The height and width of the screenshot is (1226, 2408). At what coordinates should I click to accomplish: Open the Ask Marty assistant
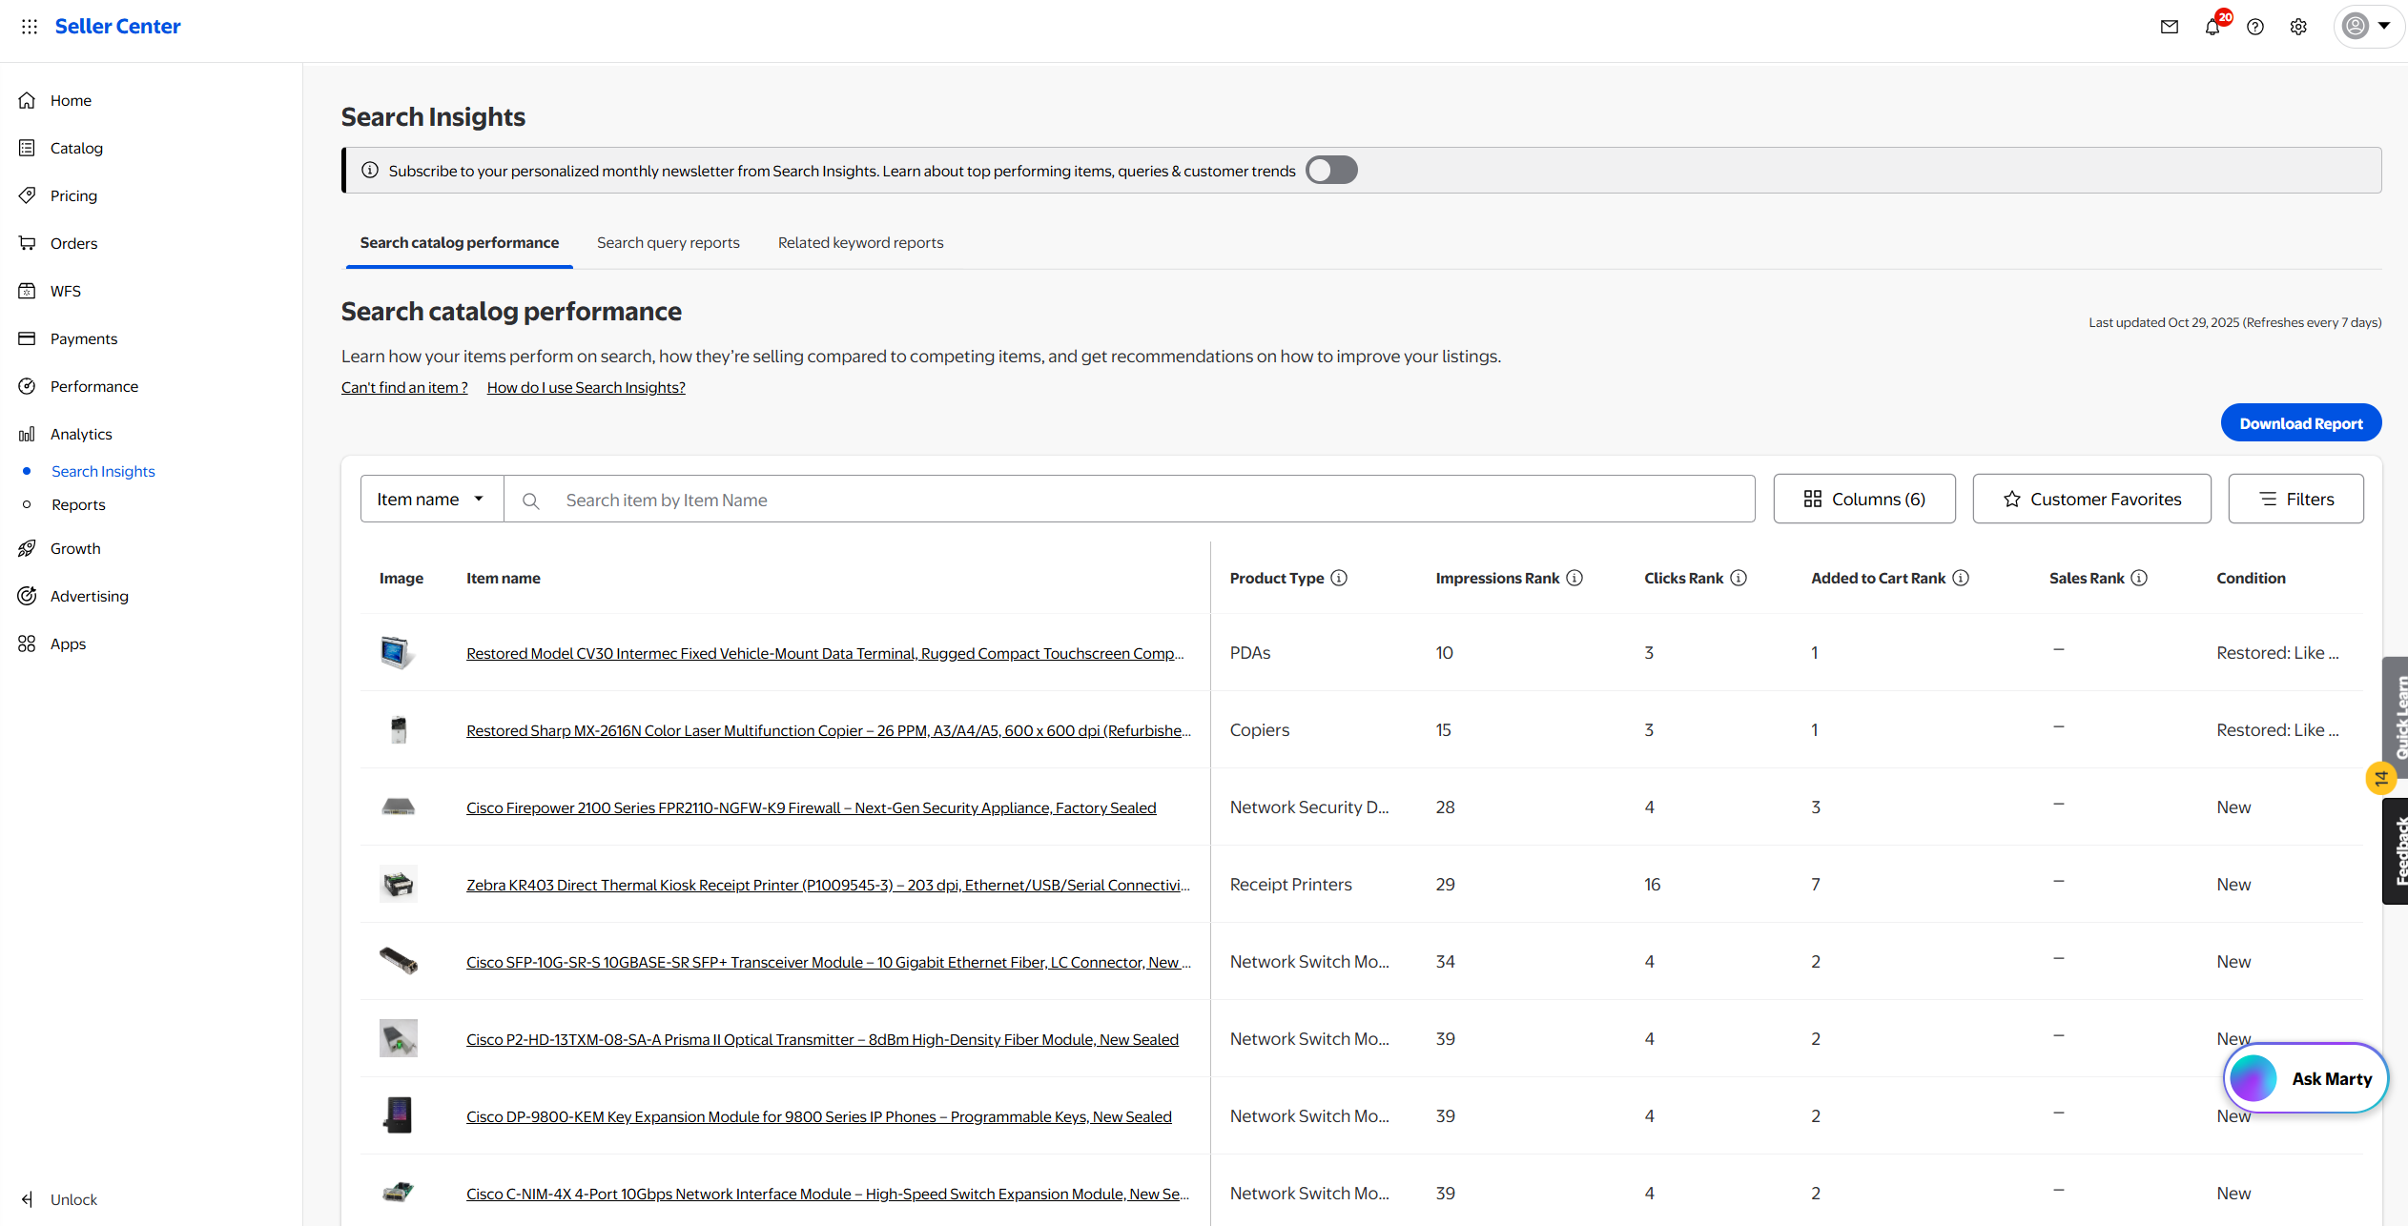2305,1078
